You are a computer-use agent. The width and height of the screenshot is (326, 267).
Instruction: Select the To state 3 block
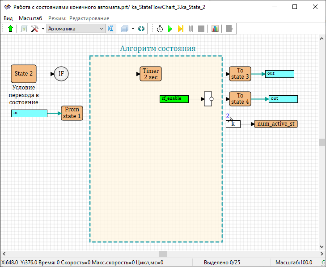coord(240,74)
